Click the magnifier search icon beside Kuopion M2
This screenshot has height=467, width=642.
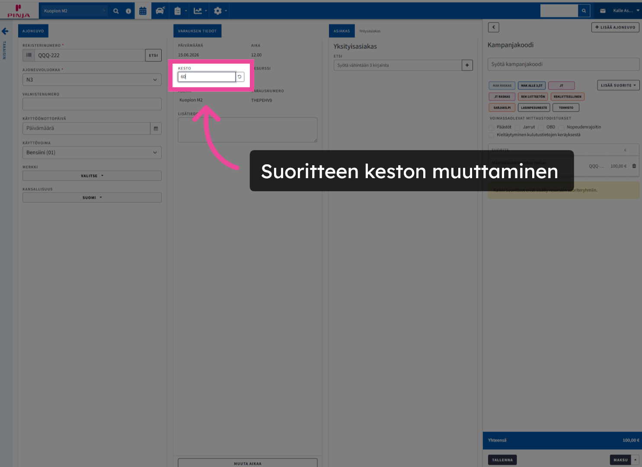[116, 11]
